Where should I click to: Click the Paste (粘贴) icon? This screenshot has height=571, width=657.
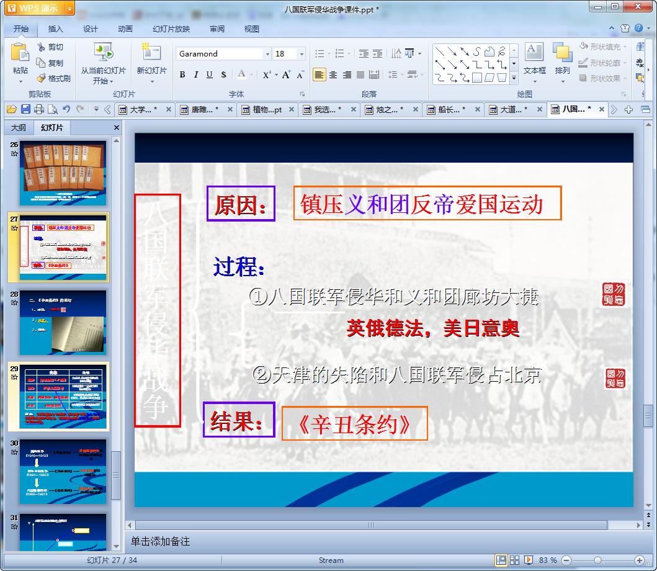click(20, 53)
